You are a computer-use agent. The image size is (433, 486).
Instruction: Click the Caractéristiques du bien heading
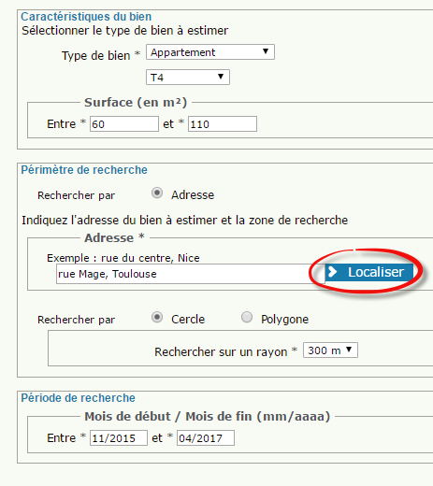coord(86,16)
